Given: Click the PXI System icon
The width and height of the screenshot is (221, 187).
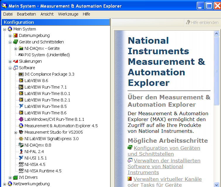Looking at the screenshot, I should (21, 55).
